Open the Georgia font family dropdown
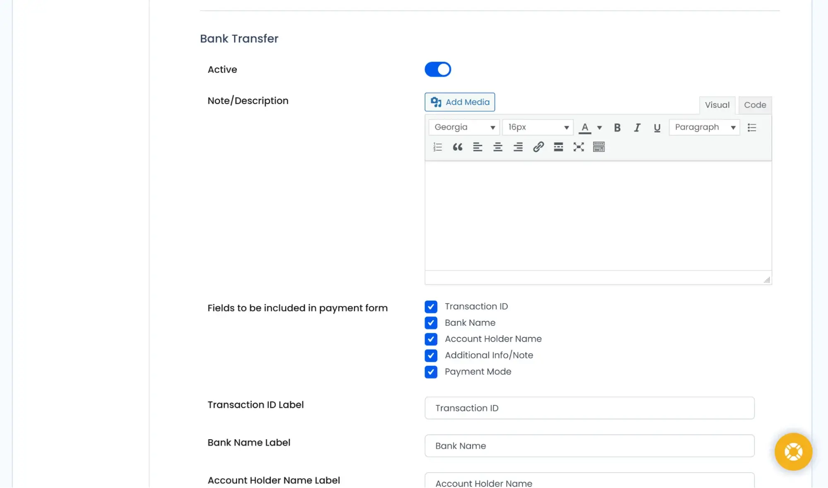 click(464, 127)
